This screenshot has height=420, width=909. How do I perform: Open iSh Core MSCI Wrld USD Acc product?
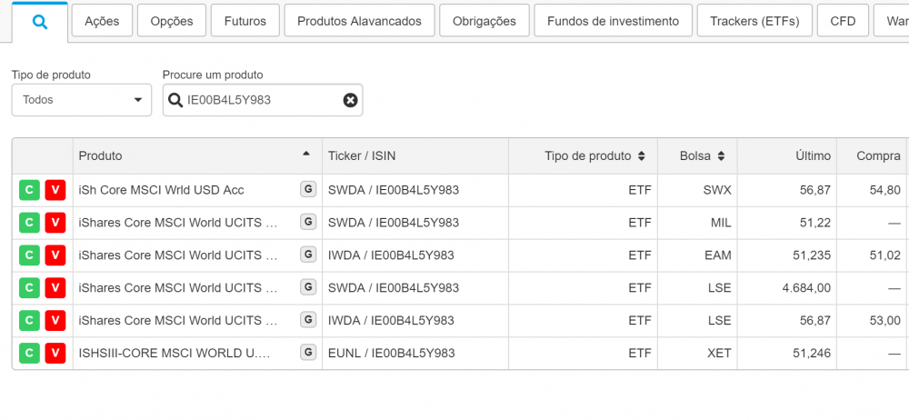point(162,190)
